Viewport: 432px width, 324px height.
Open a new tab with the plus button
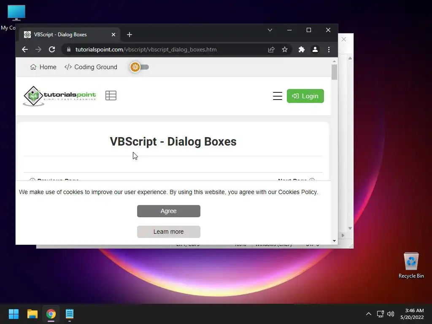pyautogui.click(x=130, y=35)
